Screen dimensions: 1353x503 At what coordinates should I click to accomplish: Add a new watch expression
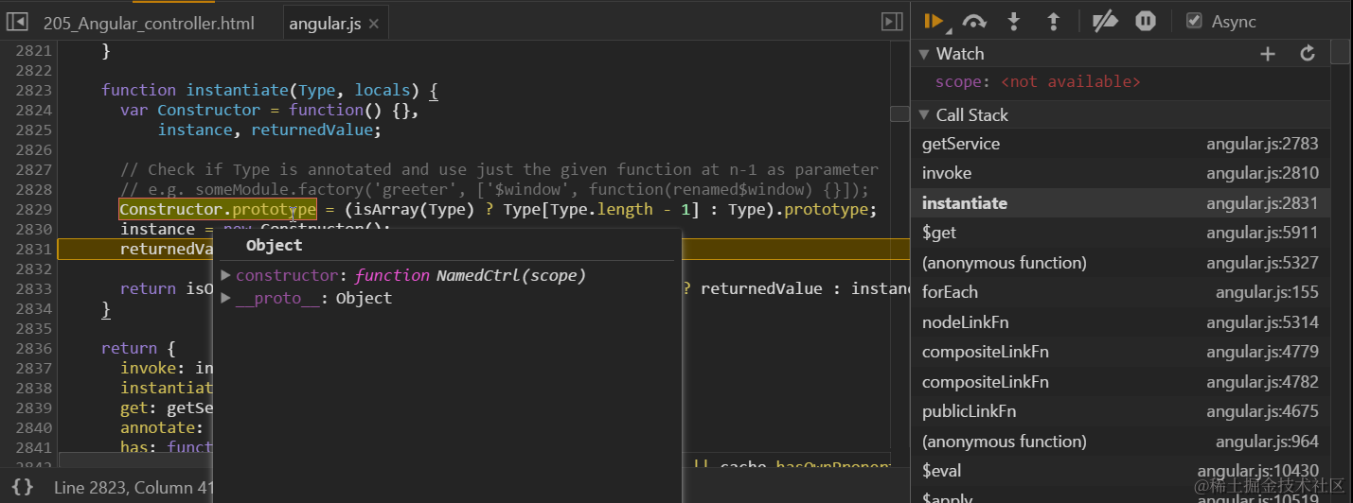(x=1268, y=54)
